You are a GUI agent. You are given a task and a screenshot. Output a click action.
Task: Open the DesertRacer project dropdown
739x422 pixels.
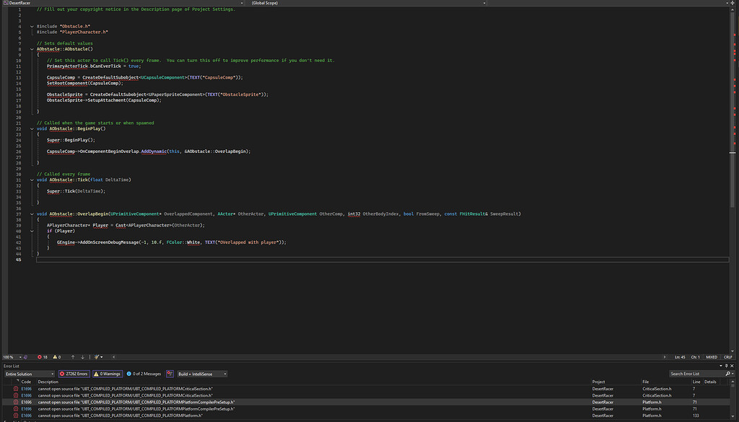coord(123,3)
